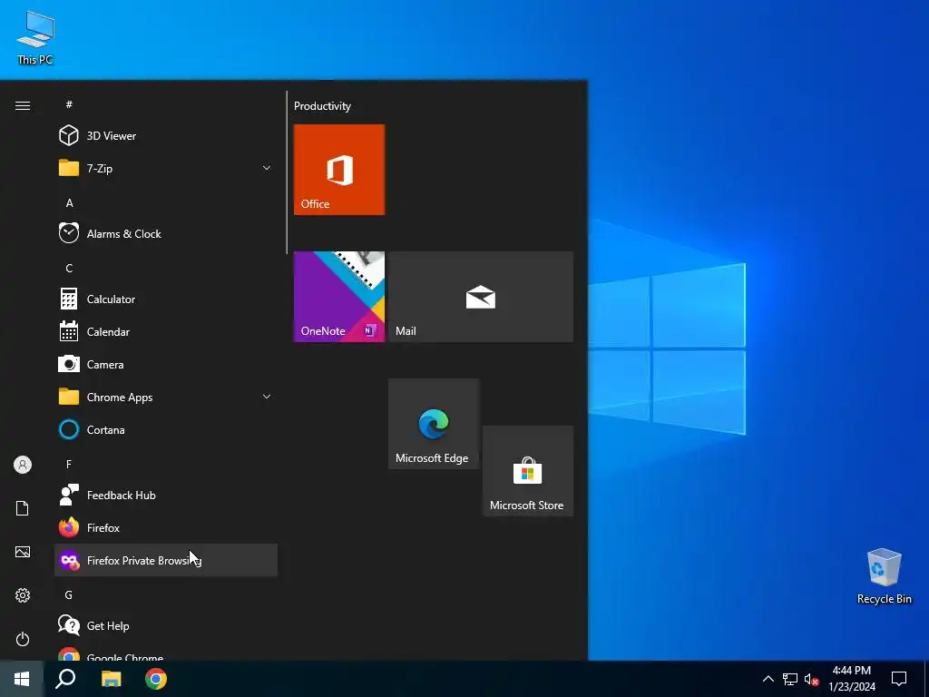Viewport: 929px width, 697px height.
Task: Select the Recycle Bin desktop icon
Action: click(884, 576)
